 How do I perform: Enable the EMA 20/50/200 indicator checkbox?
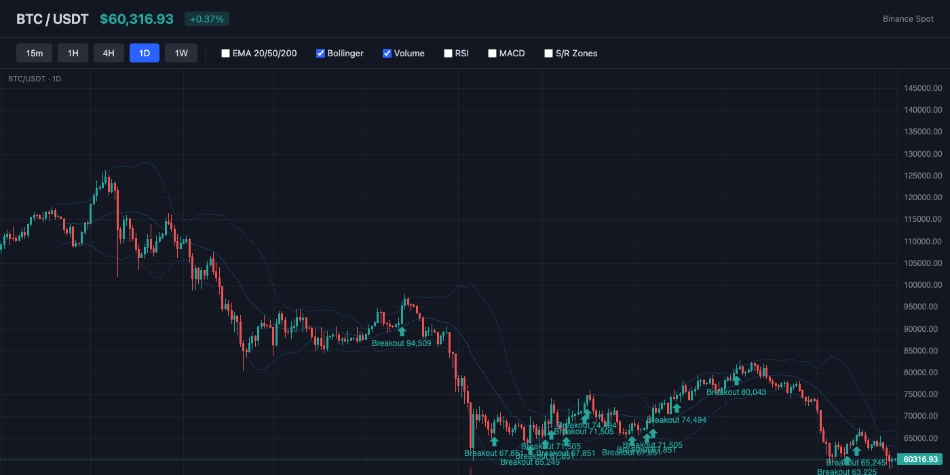pyautogui.click(x=225, y=53)
